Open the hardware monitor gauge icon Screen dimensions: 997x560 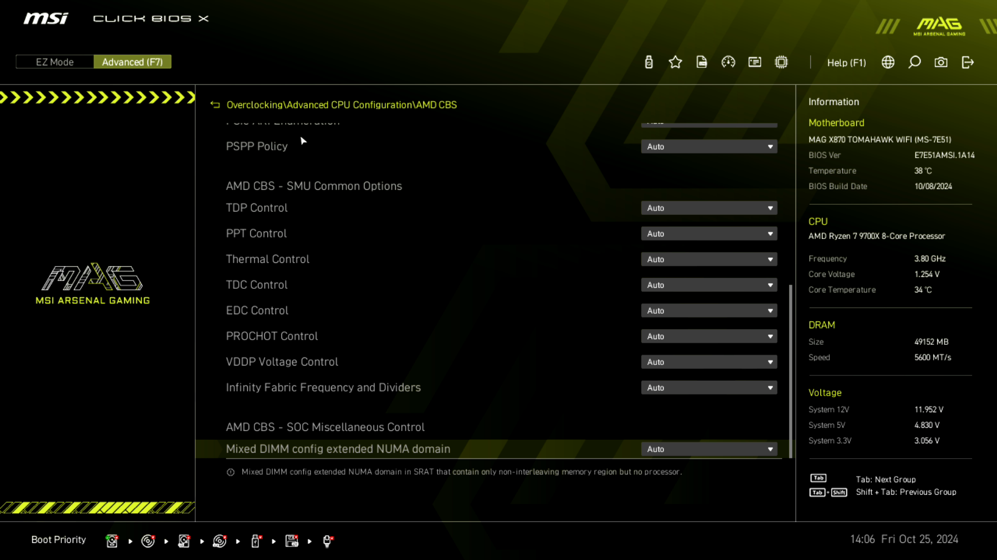pos(728,62)
